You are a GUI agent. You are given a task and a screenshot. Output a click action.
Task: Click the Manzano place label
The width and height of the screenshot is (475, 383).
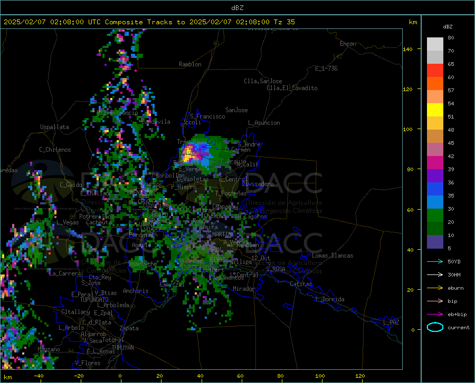49,349
